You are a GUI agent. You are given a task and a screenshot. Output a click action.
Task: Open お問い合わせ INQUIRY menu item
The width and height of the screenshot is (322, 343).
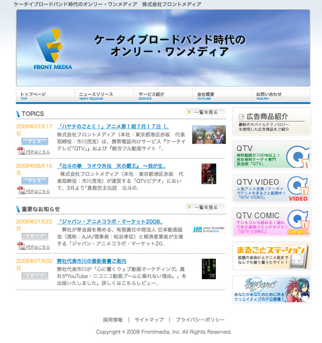tap(281, 96)
